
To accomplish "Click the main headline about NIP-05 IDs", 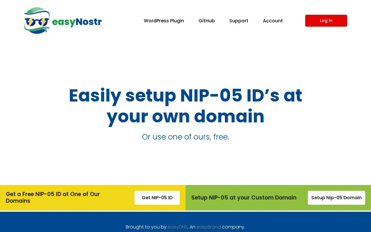I will pos(185,106).
